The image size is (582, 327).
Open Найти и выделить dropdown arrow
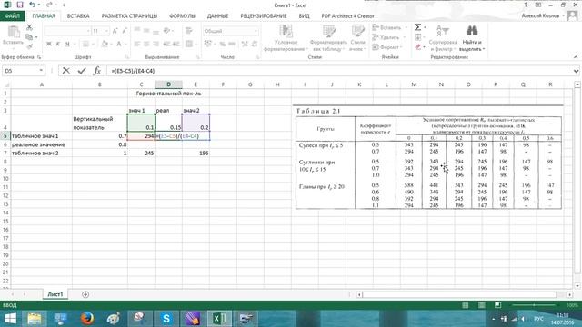(x=484, y=49)
